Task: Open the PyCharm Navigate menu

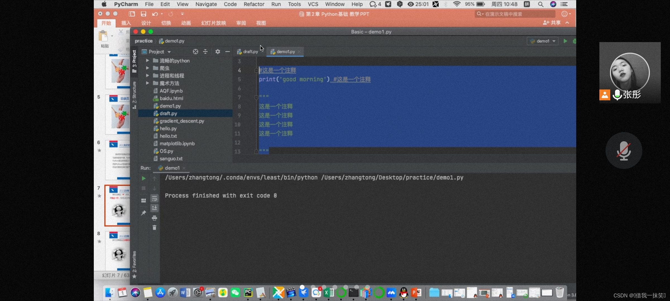Action: [x=206, y=4]
